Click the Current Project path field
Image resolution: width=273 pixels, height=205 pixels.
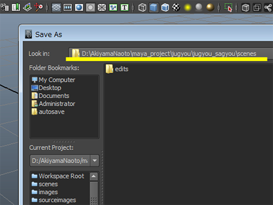pos(60,161)
